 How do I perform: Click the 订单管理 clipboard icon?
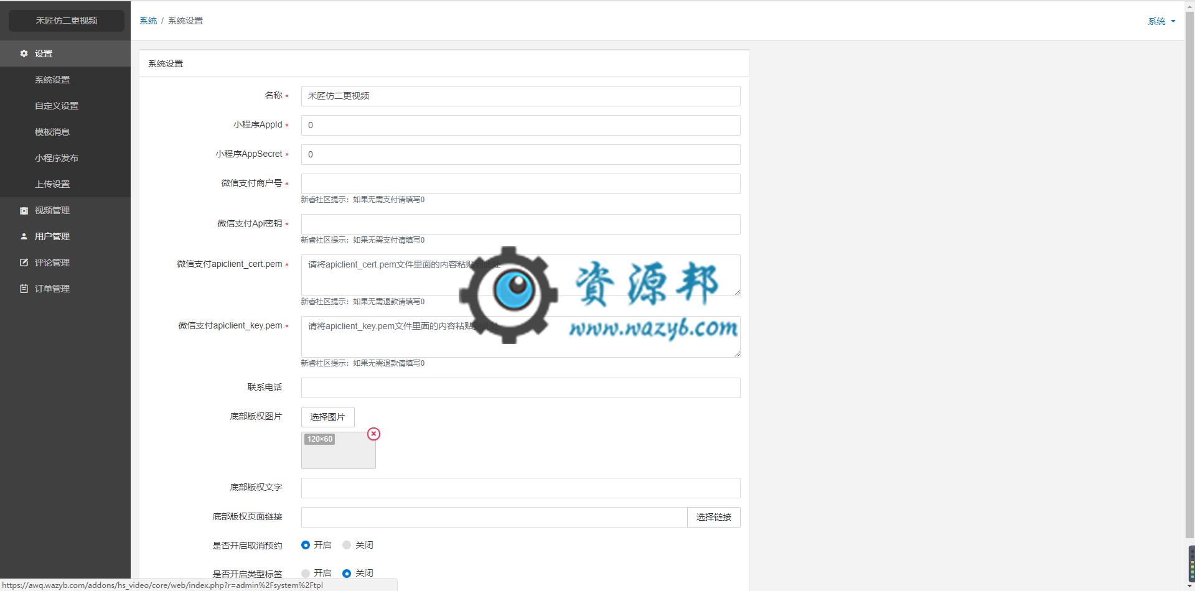[24, 289]
